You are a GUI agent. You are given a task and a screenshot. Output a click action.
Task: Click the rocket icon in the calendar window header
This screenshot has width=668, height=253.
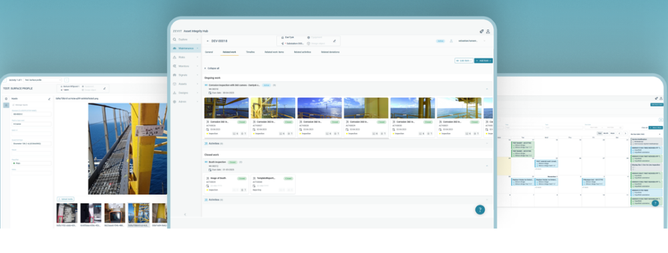656,98
